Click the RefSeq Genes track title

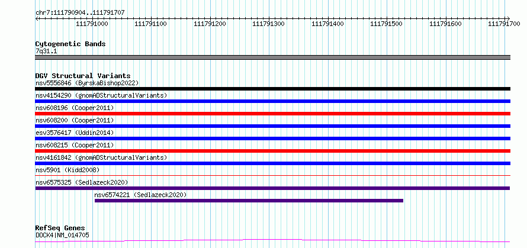click(x=60, y=228)
